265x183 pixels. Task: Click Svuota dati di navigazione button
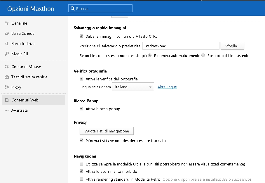click(x=107, y=131)
